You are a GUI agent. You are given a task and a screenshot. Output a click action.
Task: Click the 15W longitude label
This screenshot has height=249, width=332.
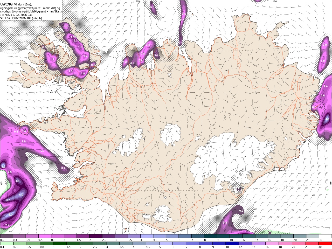(x=275, y=1)
